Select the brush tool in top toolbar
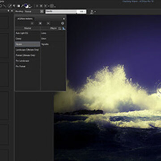161x161 pixels. [x=10, y=6]
